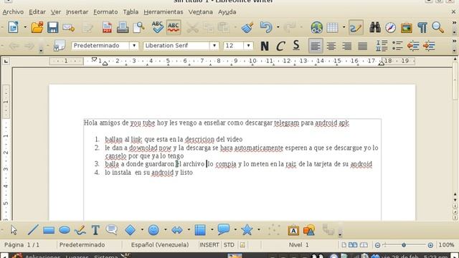Save the document with floppy icon

52,27
